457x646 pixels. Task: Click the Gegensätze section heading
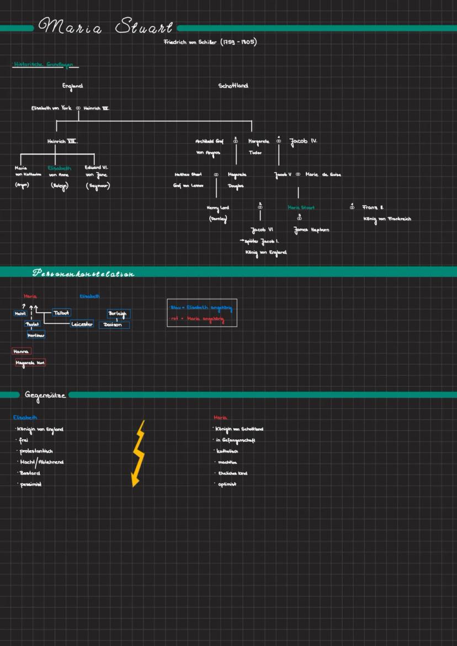pyautogui.click(x=45, y=395)
